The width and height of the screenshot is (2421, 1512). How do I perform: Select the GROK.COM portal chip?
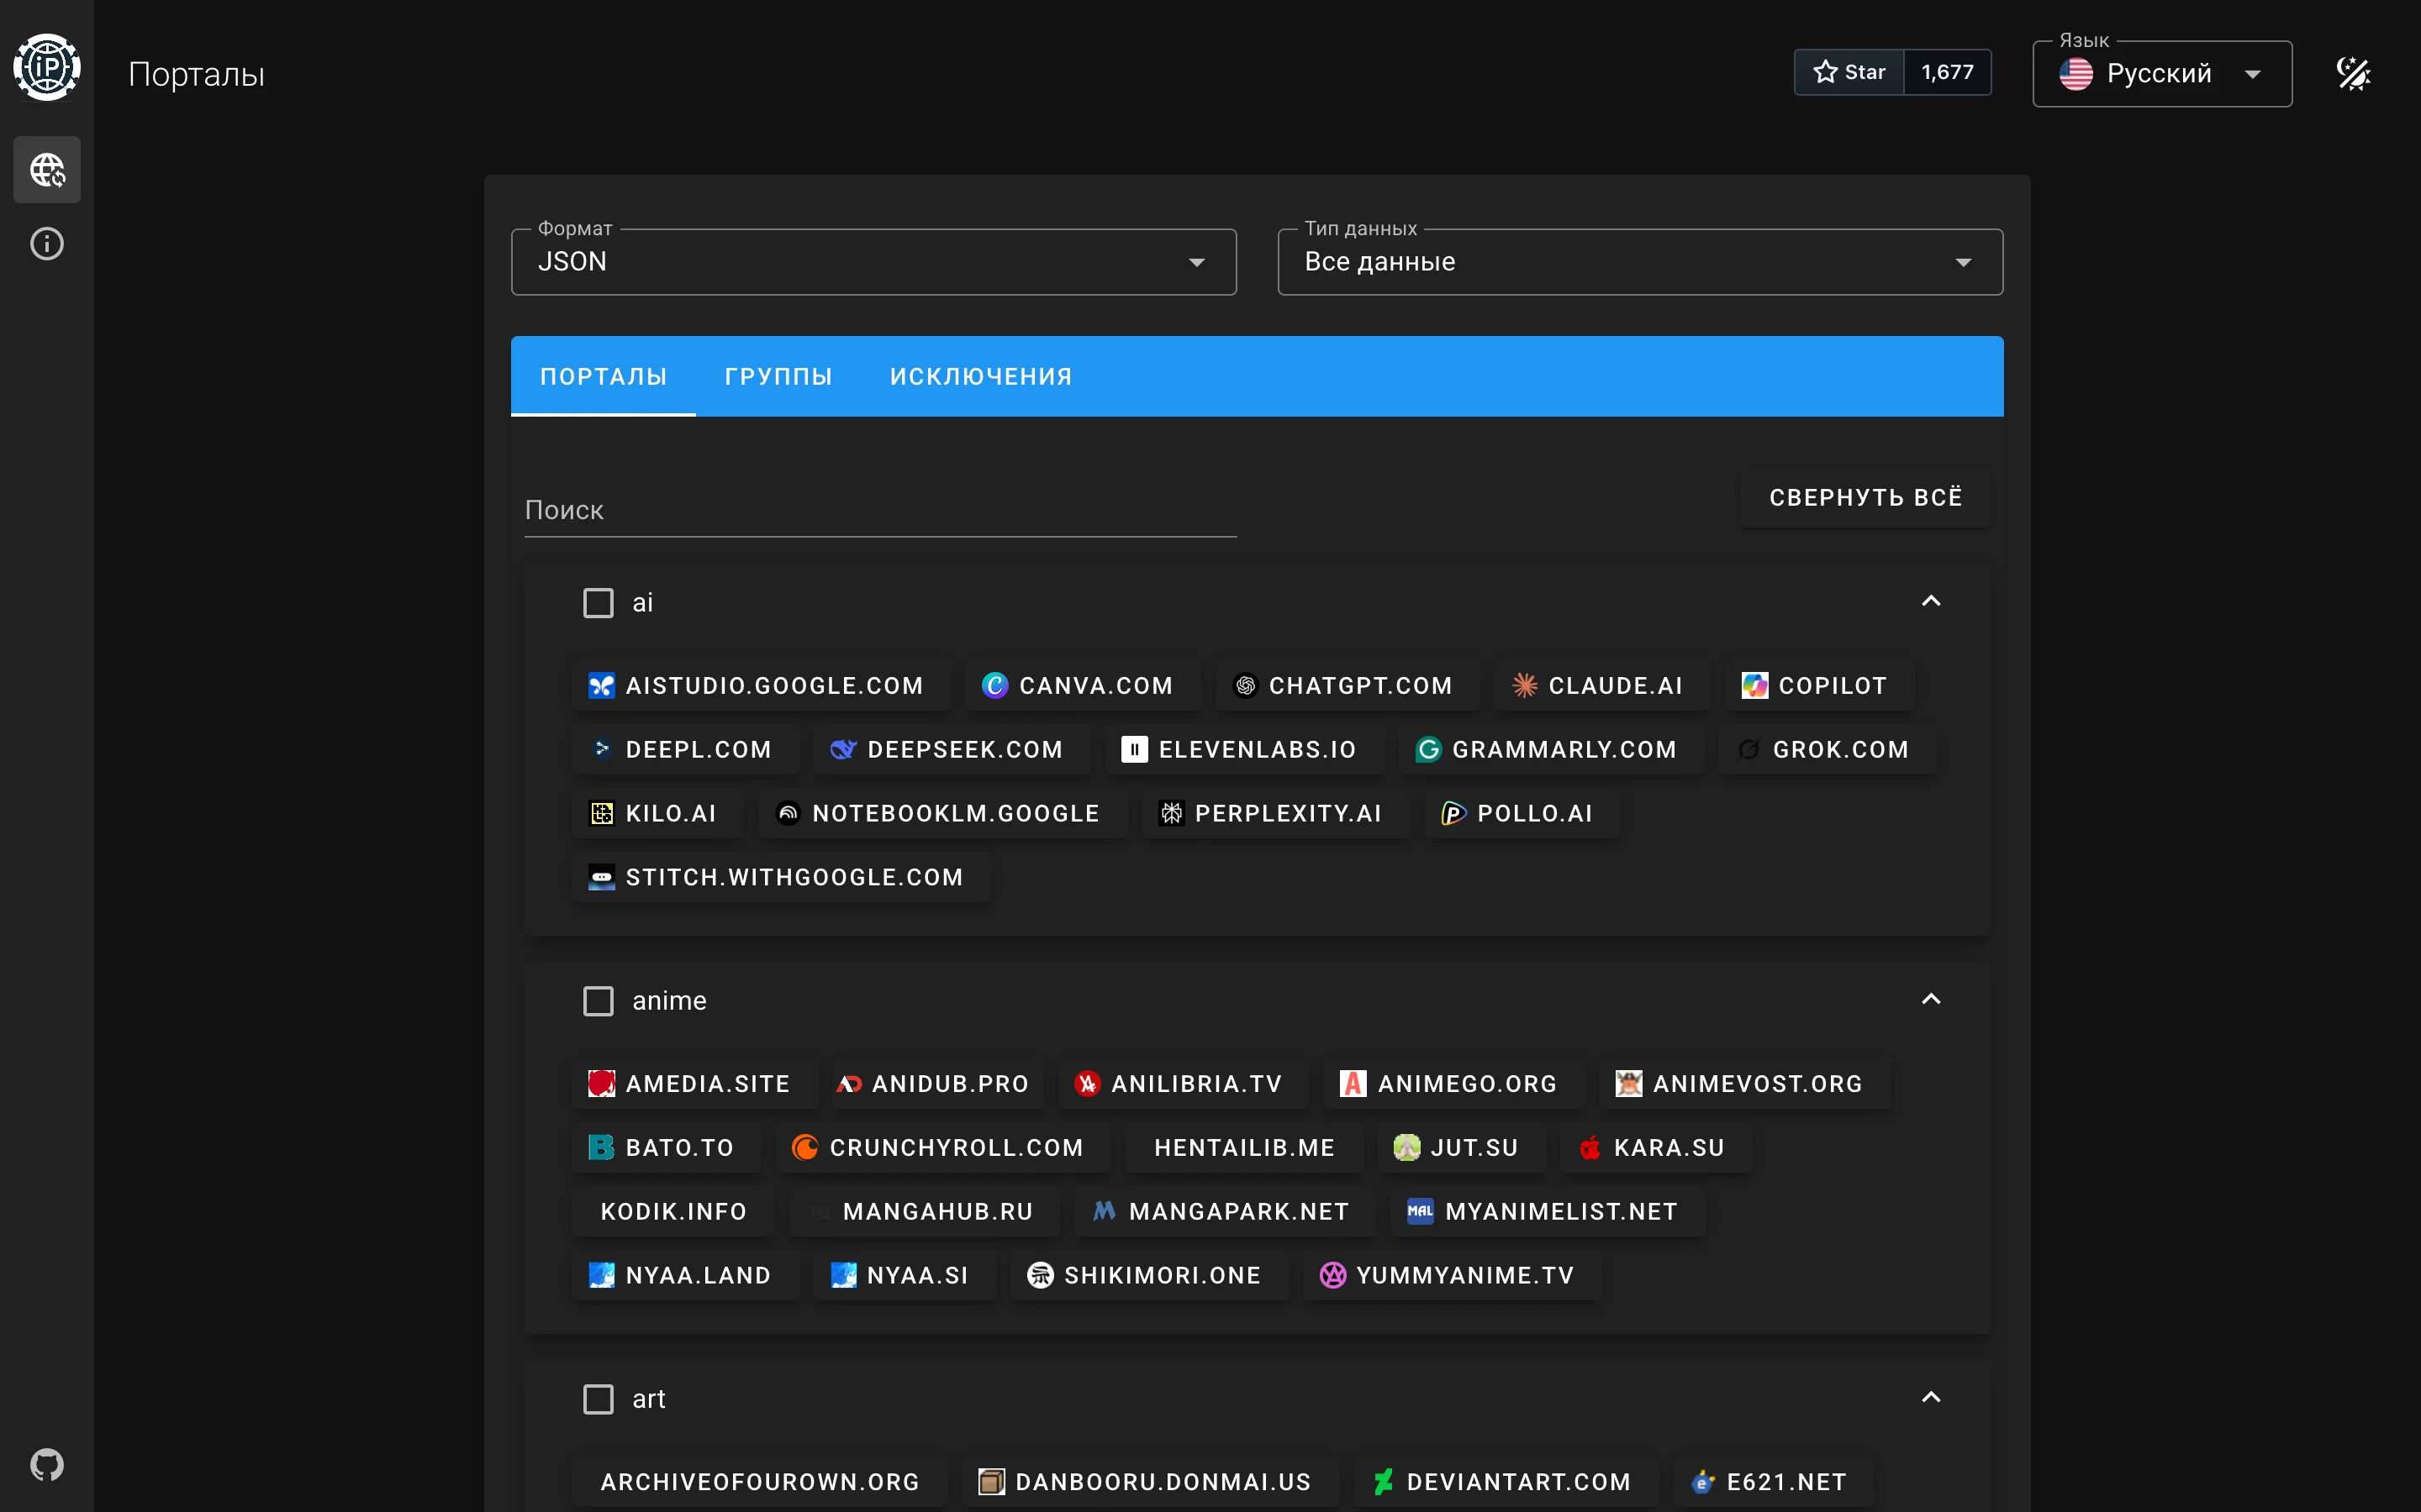click(1827, 750)
